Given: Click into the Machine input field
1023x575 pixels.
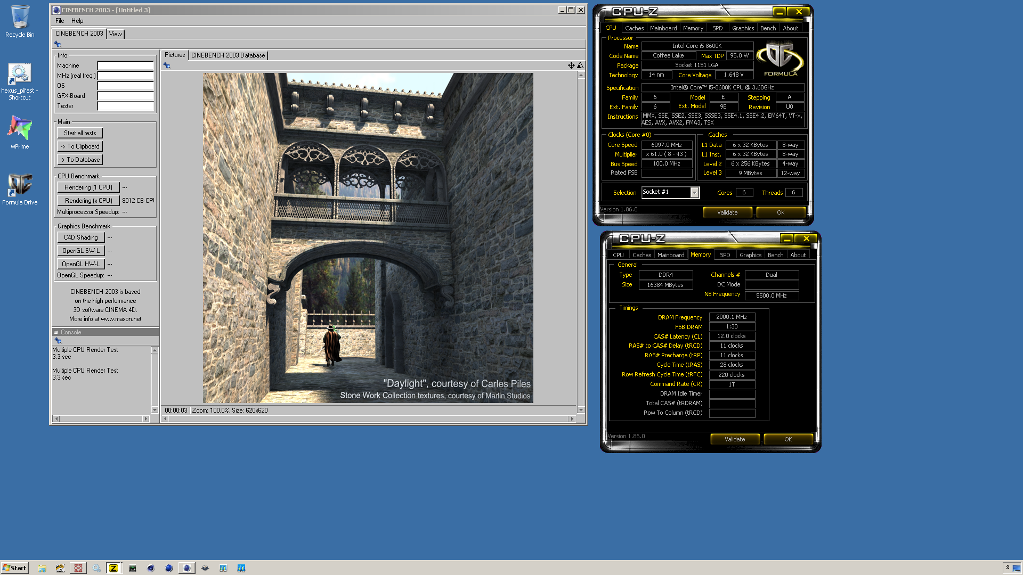Looking at the screenshot, I should 126,65.
